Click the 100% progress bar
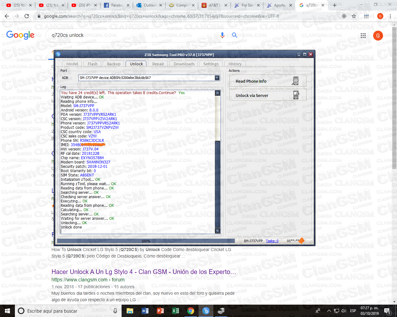This screenshot has width=397, height=317. (x=146, y=241)
